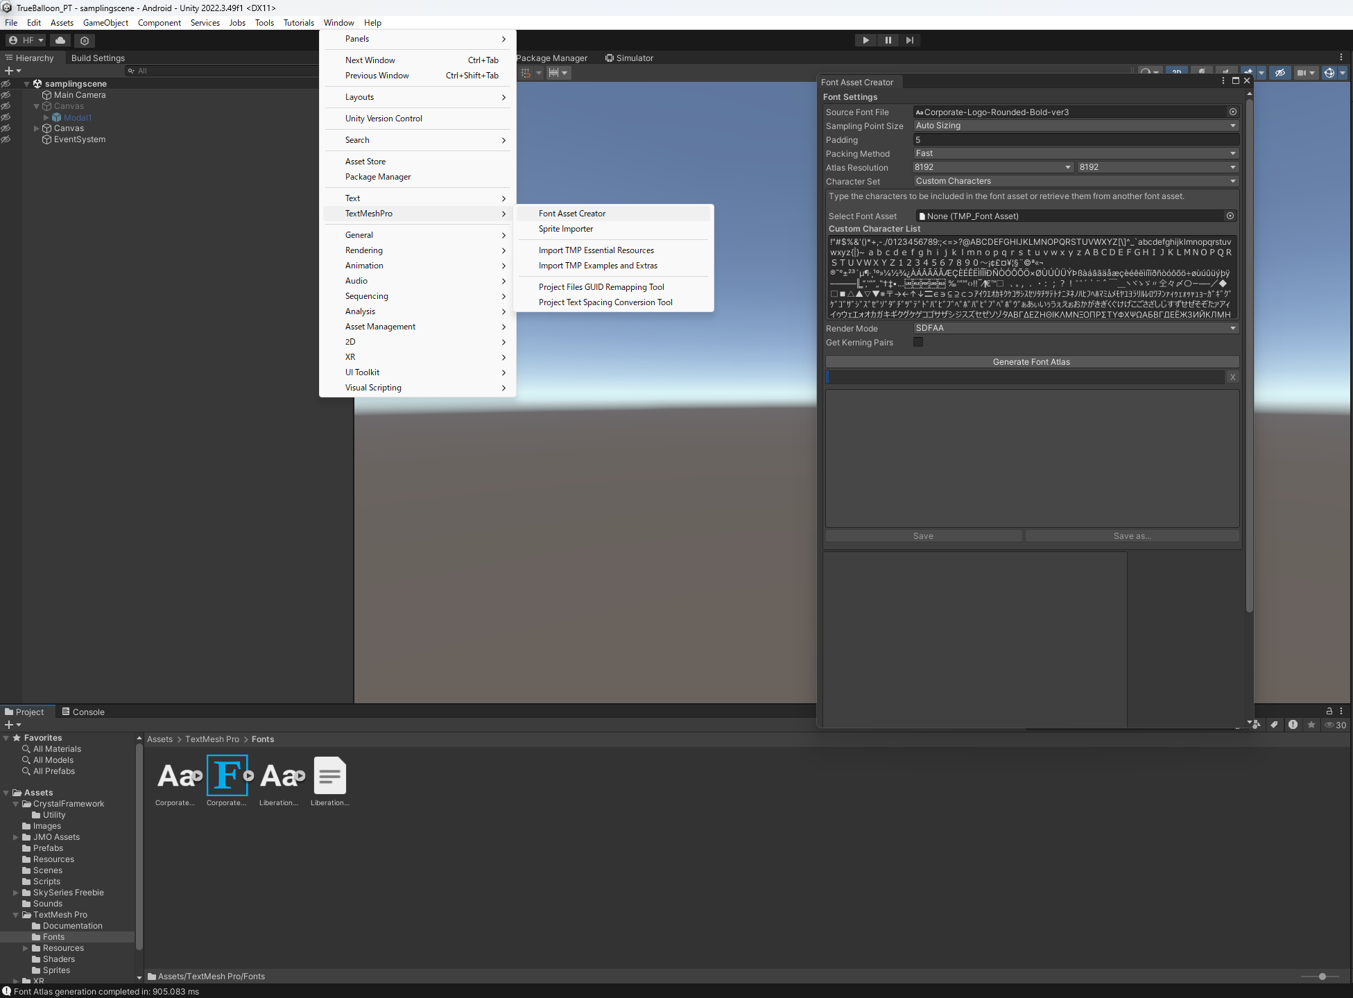The height and width of the screenshot is (998, 1353).
Task: Expand the JMO Assets folder
Action: pos(16,837)
